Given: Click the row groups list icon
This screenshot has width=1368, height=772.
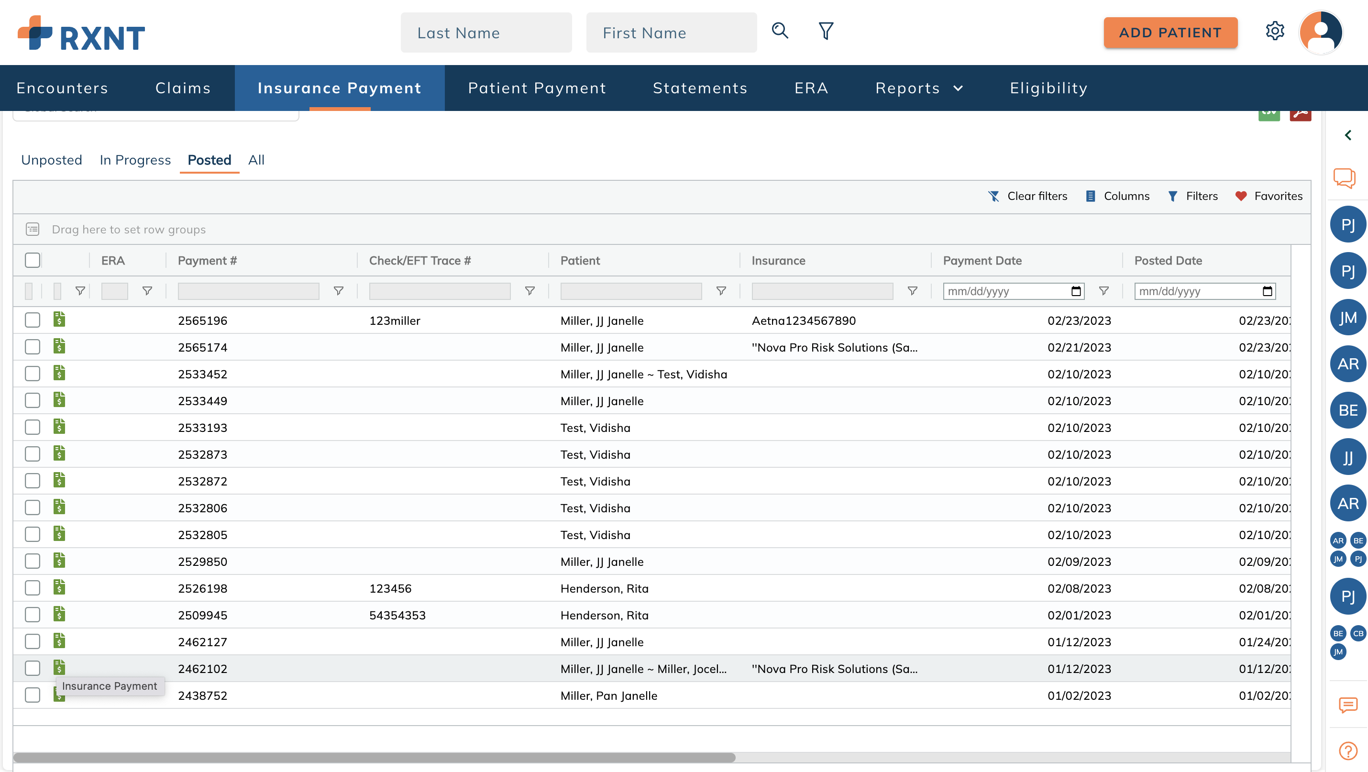Looking at the screenshot, I should coord(33,230).
